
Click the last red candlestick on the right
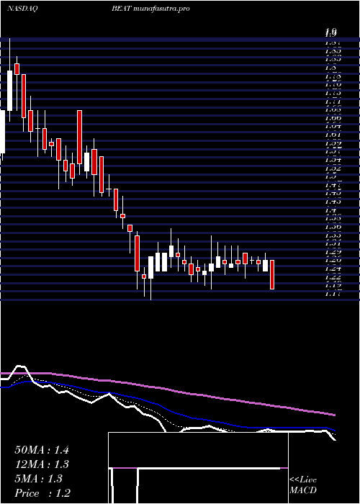point(272,274)
